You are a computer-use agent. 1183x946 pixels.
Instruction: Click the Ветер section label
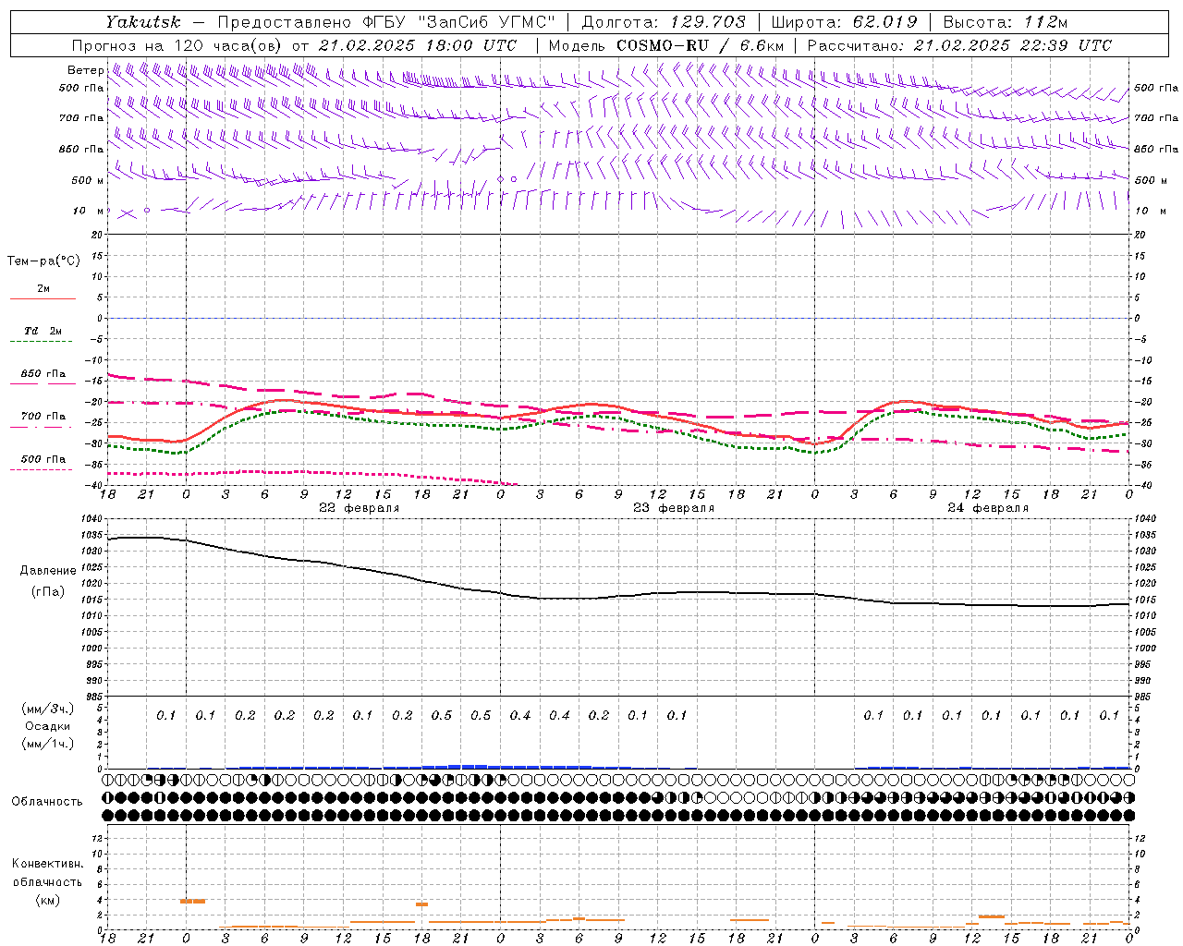click(x=85, y=70)
